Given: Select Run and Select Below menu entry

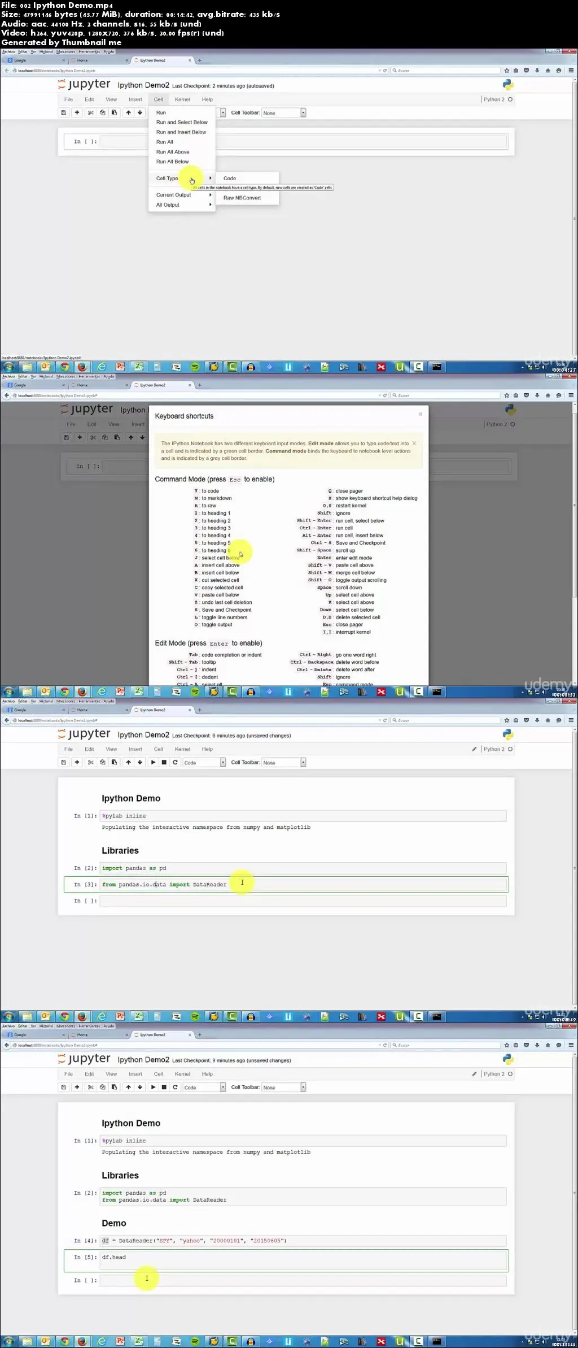Looking at the screenshot, I should click(182, 122).
